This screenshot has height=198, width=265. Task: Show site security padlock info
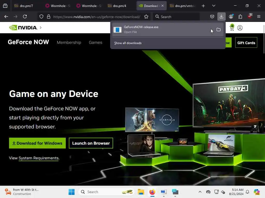point(49,17)
